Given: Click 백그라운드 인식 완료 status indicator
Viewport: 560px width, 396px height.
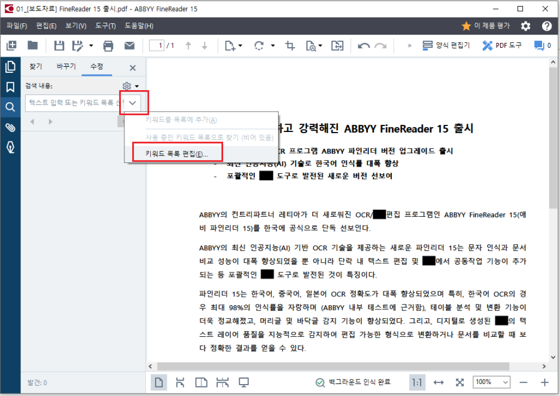Looking at the screenshot, I should coord(353,382).
